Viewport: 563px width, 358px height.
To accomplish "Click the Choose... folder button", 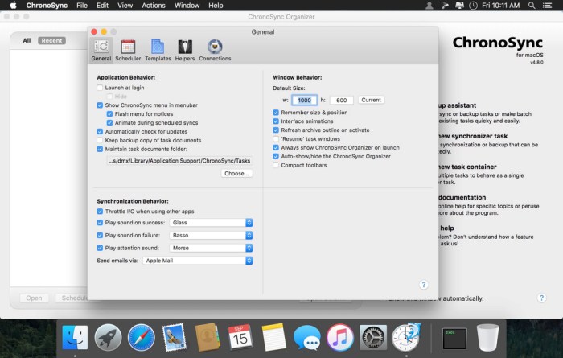I will coord(236,173).
